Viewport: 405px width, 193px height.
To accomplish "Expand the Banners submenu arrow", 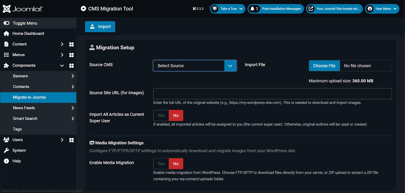I will click(73, 76).
